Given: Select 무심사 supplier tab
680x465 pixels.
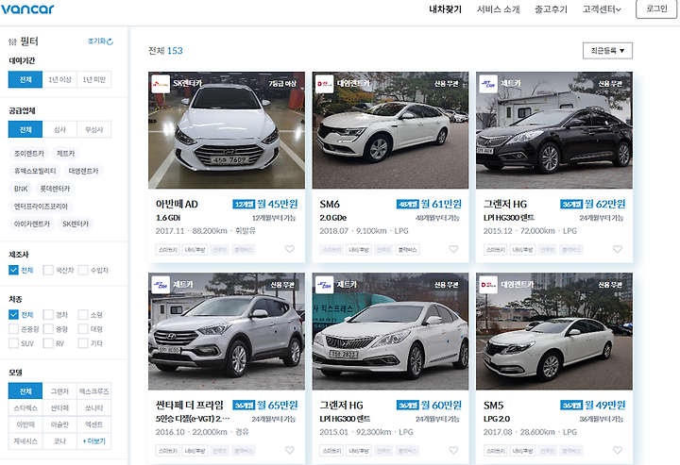Looking at the screenshot, I should point(94,129).
